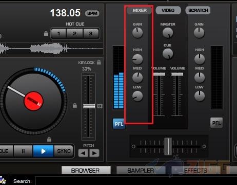Click the track waveform overview
The width and height of the screenshot is (237, 185).
tap(51, 49)
